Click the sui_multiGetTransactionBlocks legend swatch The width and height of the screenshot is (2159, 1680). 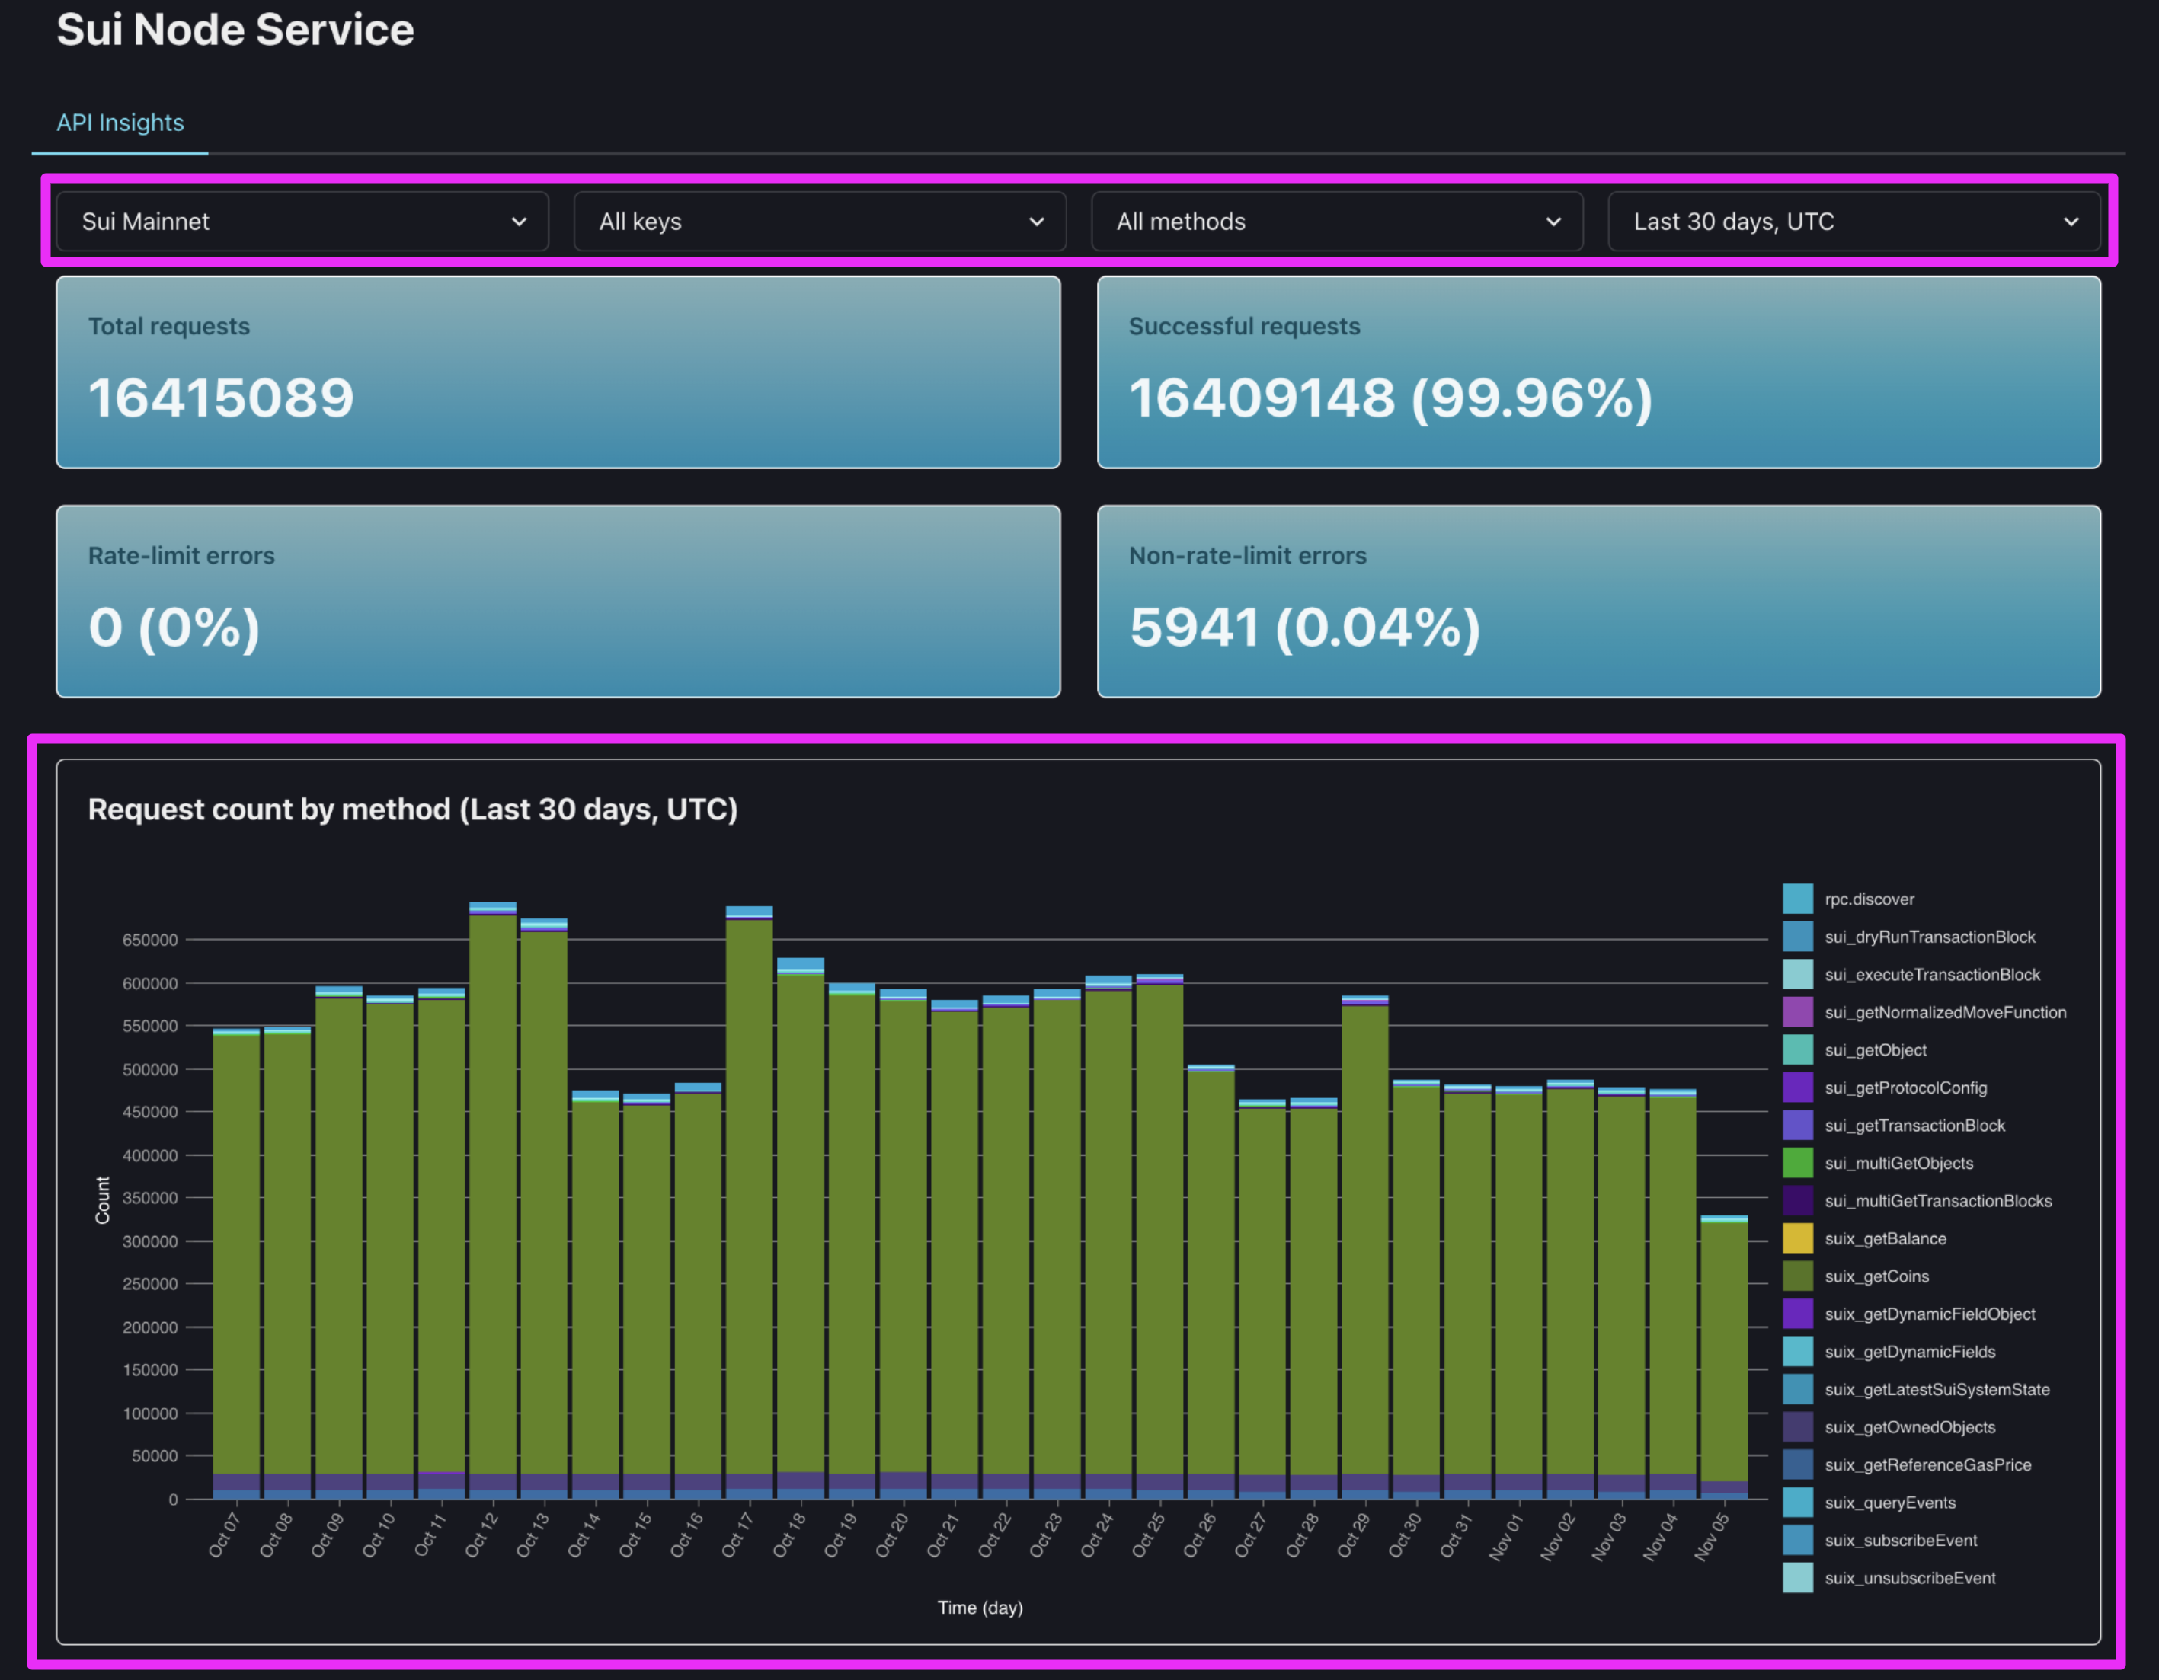[1797, 1201]
